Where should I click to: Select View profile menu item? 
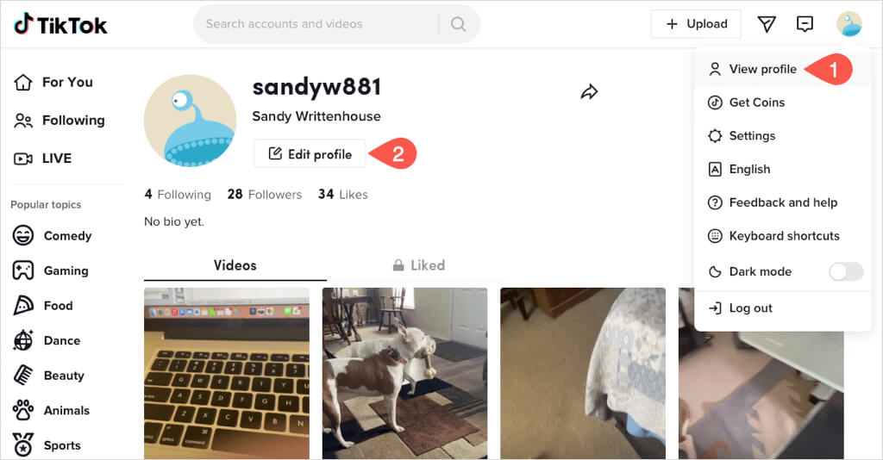[x=782, y=69]
